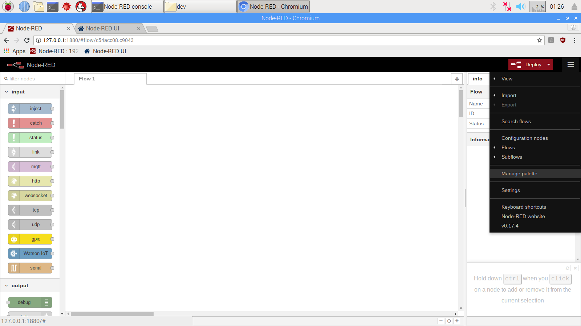The height and width of the screenshot is (326, 581).
Task: Click the filter nodes search field
Action: [33, 79]
